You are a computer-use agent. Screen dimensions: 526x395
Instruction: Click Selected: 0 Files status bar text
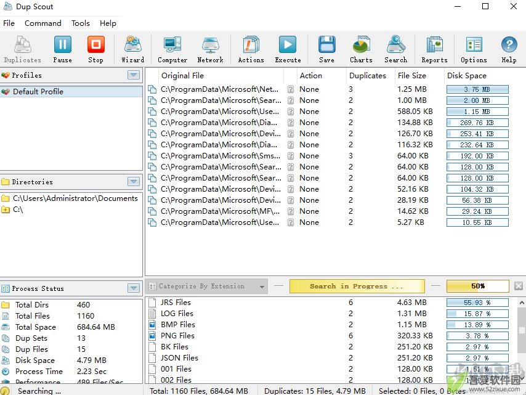click(x=422, y=391)
